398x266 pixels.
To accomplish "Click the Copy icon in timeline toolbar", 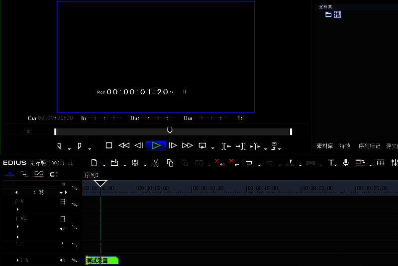I will coord(170,163).
